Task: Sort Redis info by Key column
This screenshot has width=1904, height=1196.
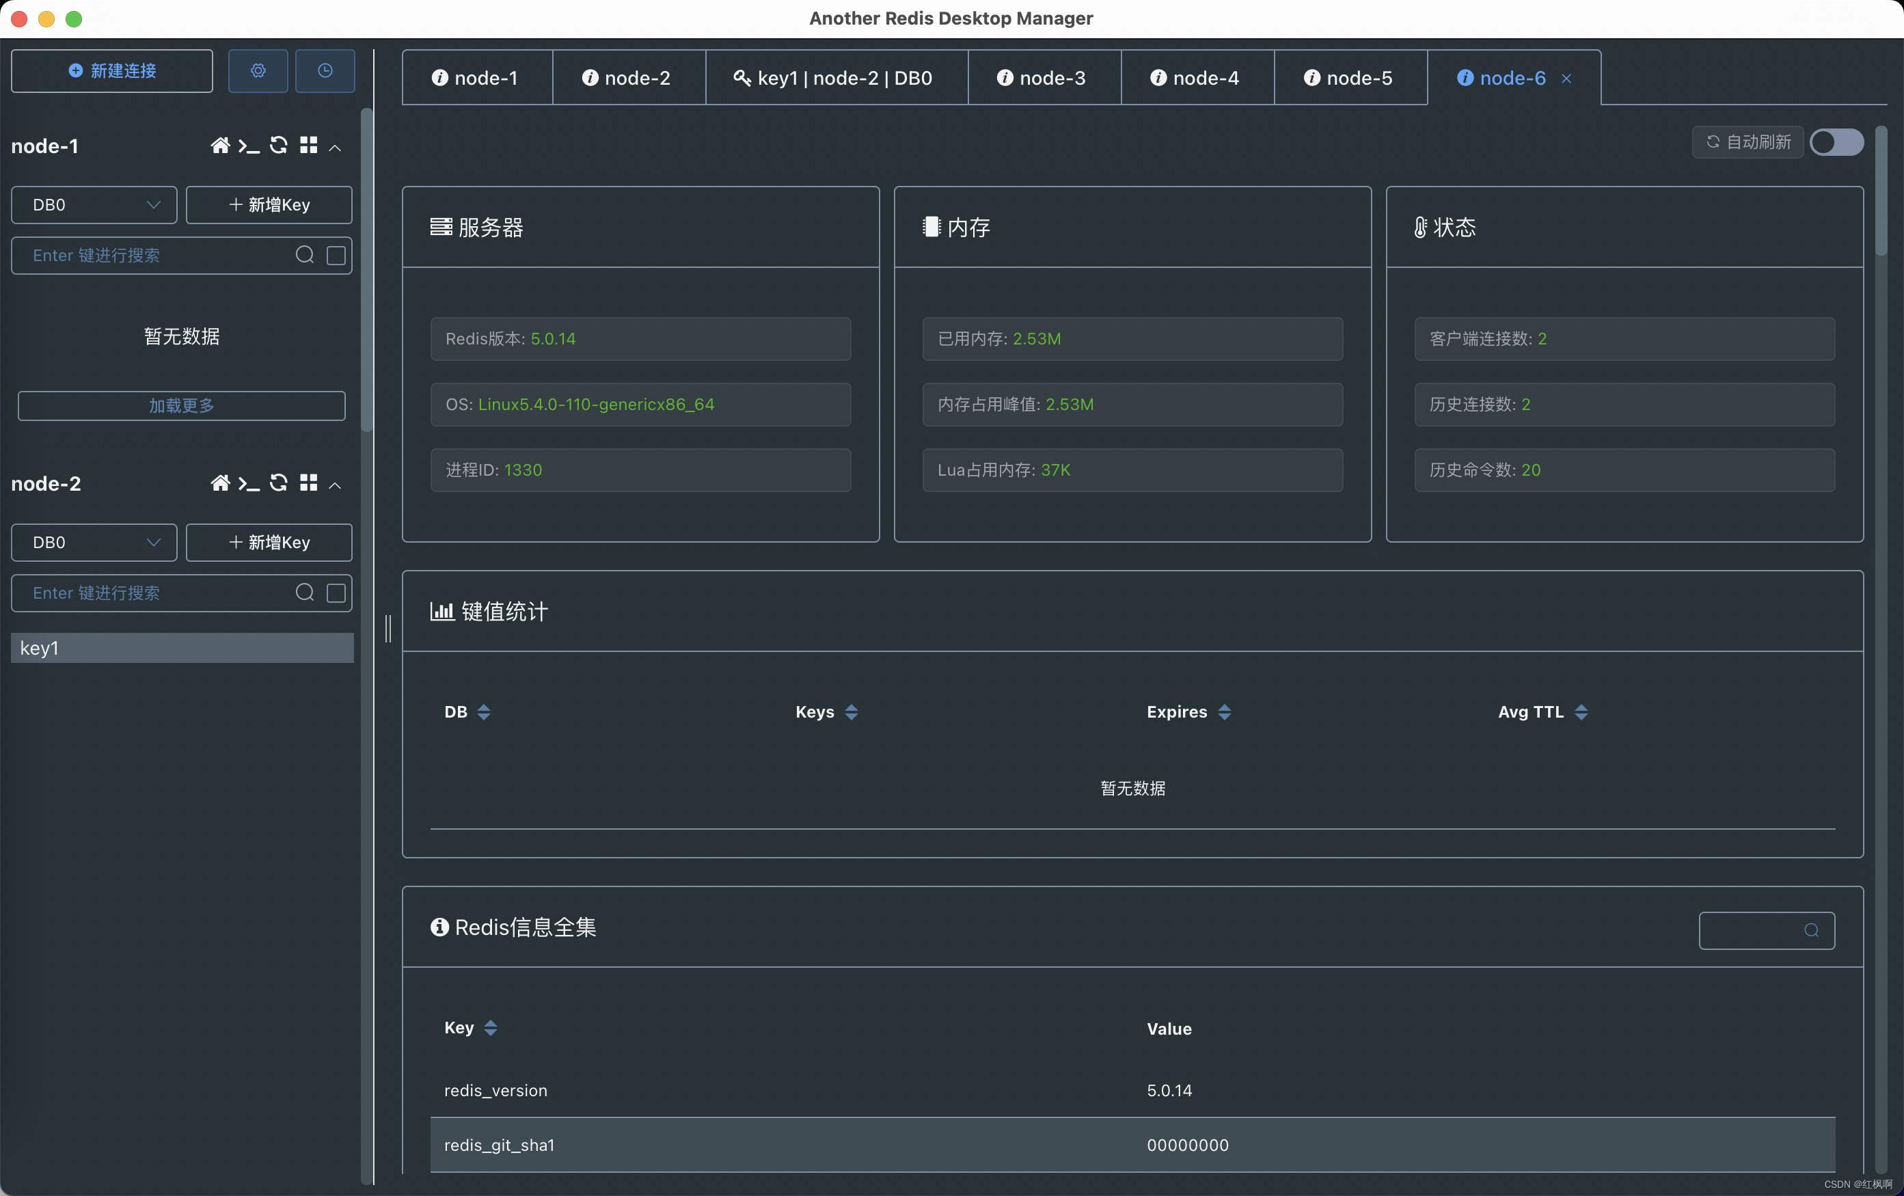Action: [490, 1028]
